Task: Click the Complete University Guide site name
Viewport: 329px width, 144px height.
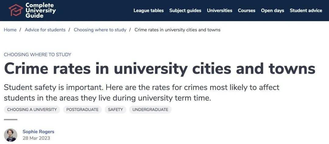Action: (41, 10)
